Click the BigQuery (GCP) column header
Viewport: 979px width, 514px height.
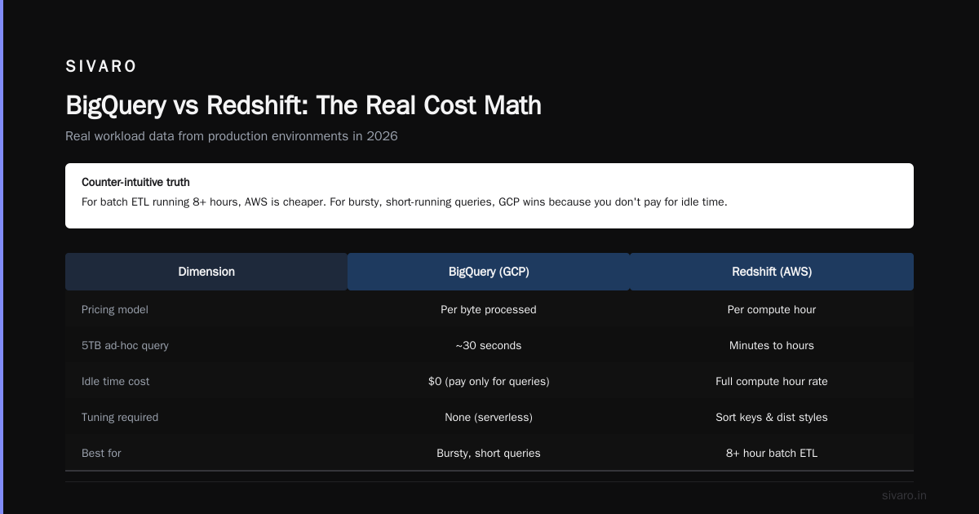[x=489, y=272]
